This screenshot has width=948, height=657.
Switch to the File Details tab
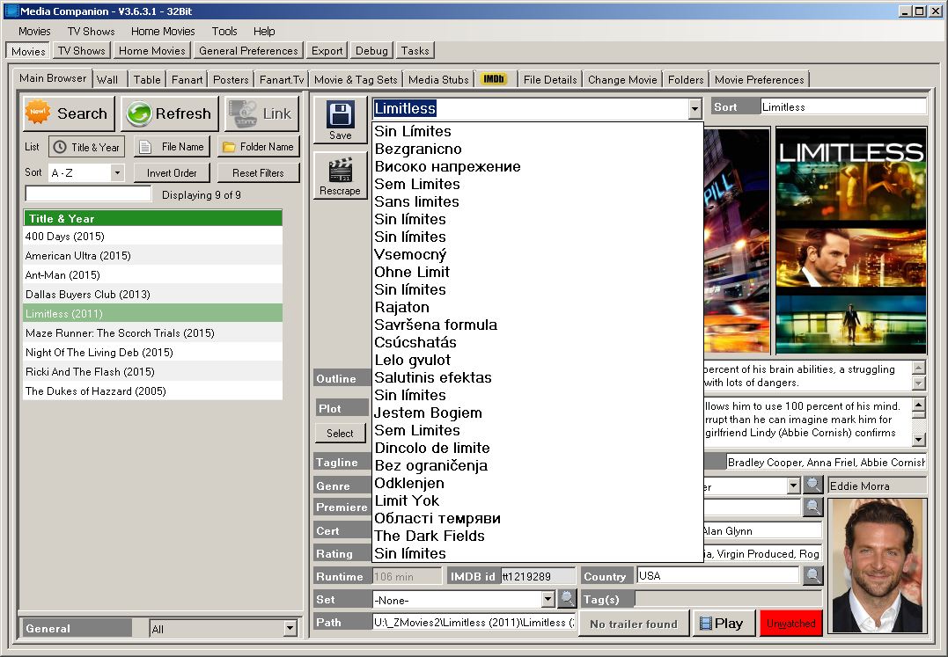pyautogui.click(x=550, y=80)
